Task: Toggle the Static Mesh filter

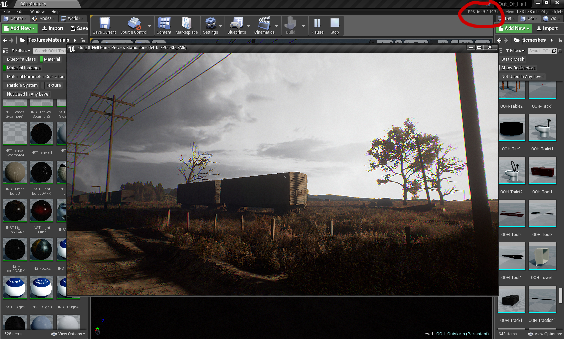Action: pyautogui.click(x=513, y=59)
